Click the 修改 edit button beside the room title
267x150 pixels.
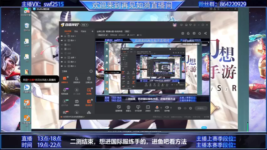pyautogui.click(x=127, y=31)
